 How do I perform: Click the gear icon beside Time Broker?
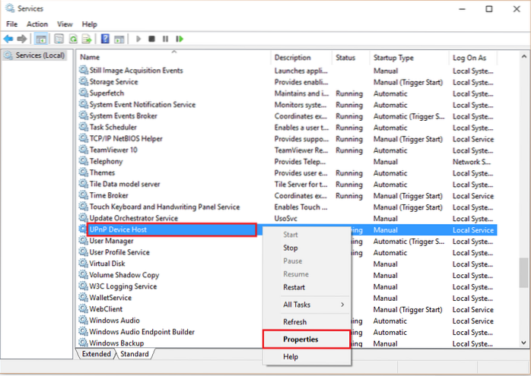pos(83,194)
